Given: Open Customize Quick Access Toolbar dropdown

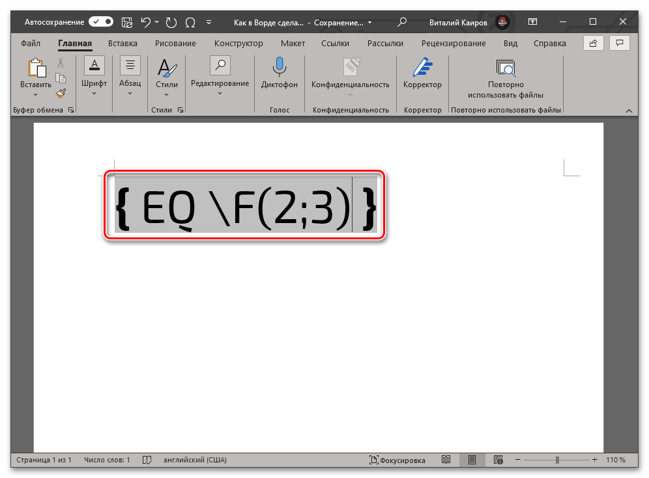Looking at the screenshot, I should tap(209, 22).
